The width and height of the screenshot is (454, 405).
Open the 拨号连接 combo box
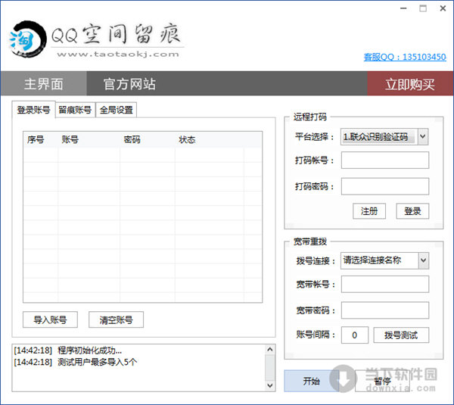(384, 260)
